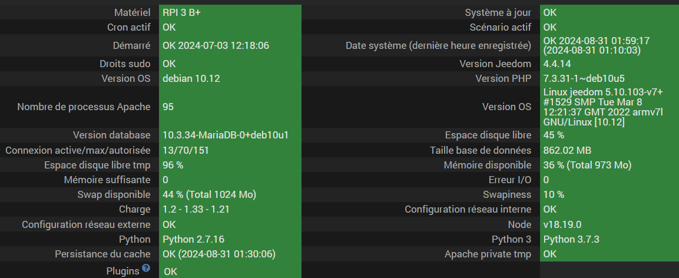Select the Persistance du cache OK value
Viewport: 679px width, 278px height.
pos(219,254)
